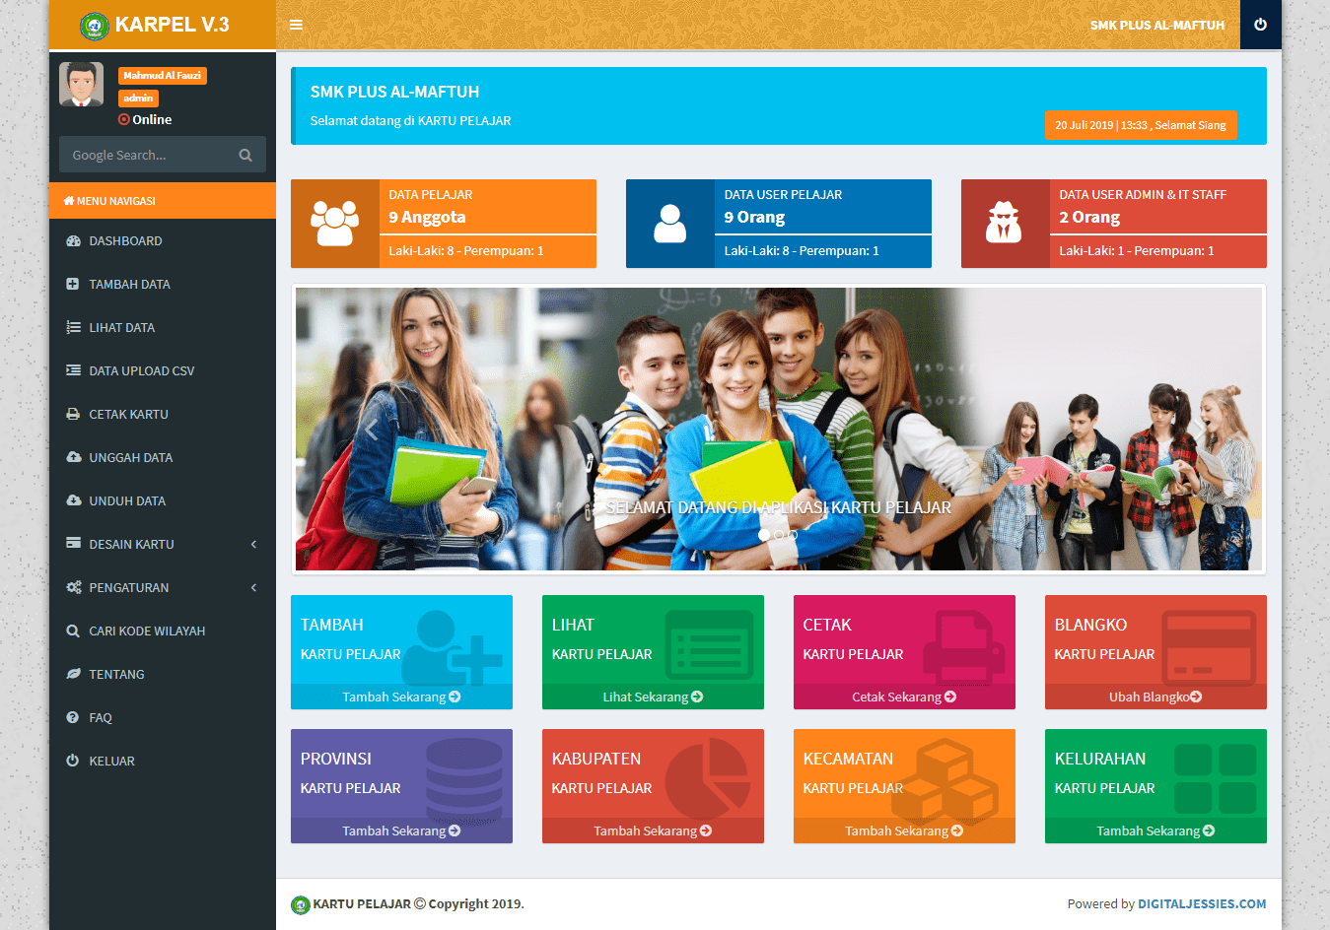Screen dimensions: 1330x930
Task: Click the power icon in the top bar
Action: 1260,25
